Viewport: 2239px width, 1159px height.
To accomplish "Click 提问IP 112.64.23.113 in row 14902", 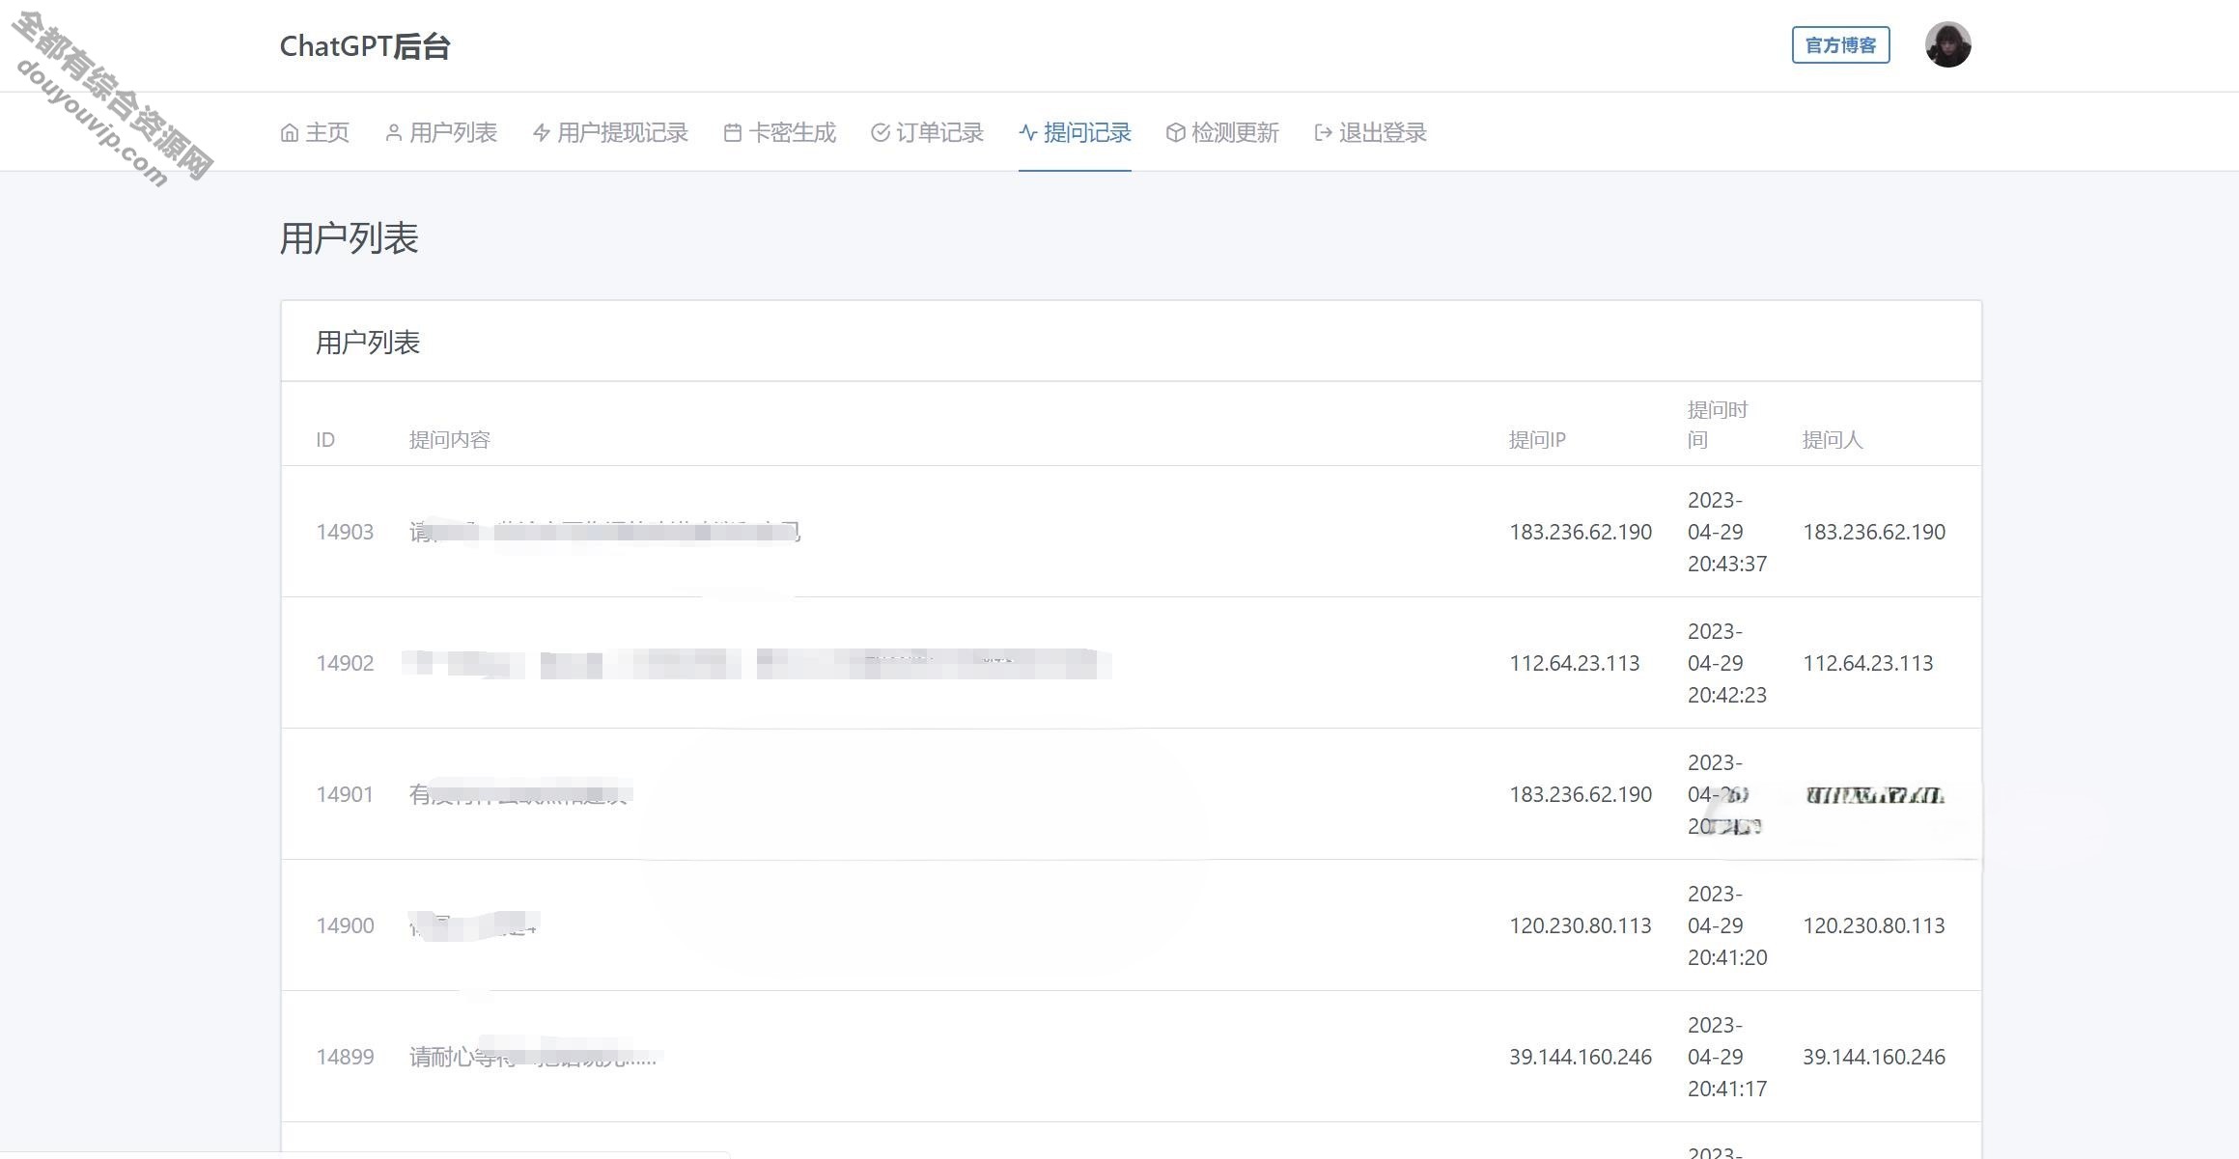I will point(1575,663).
